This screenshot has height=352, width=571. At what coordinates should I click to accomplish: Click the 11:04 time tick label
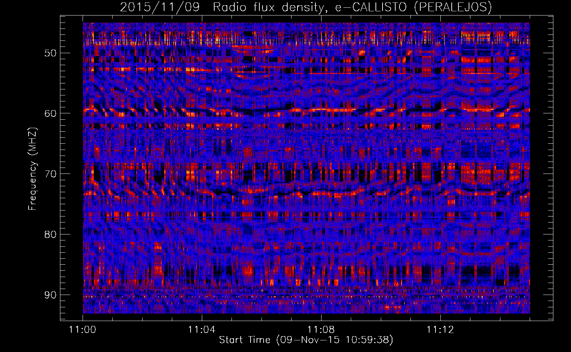pos(202,330)
